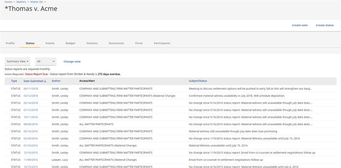Image resolution: width=341 pixels, height=168 pixels.
Task: Sort by Date Submitted column arrow
Action: [x=45, y=81]
